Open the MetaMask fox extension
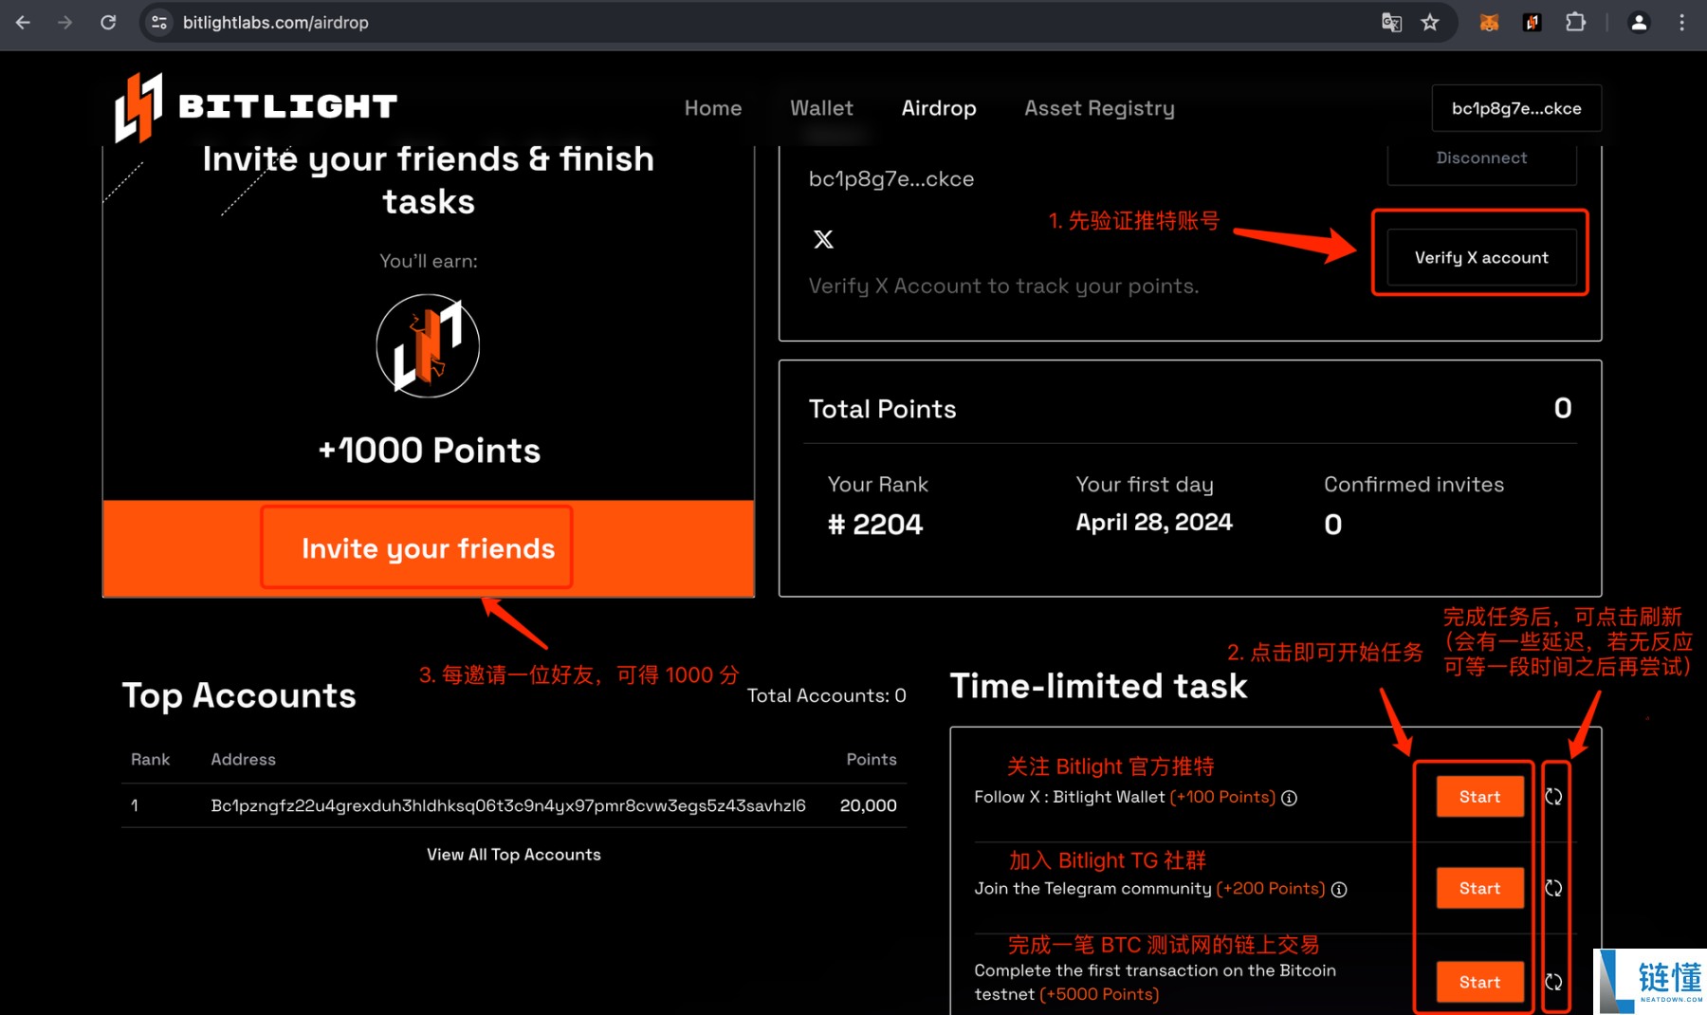The width and height of the screenshot is (1707, 1015). [1489, 22]
